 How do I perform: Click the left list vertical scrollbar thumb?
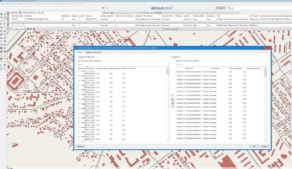point(168,72)
